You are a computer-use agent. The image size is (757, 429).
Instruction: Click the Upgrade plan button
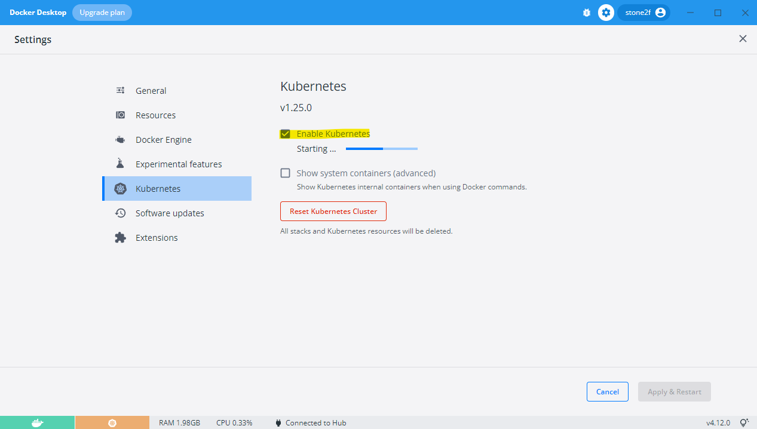tap(102, 13)
